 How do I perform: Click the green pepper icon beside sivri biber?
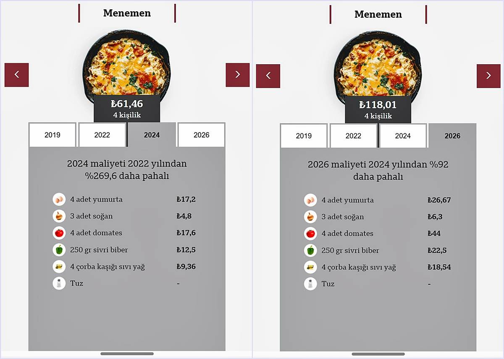(59, 250)
